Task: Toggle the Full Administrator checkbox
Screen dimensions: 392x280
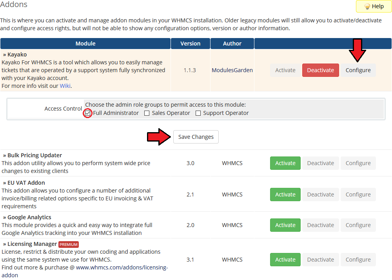Action: (87, 113)
